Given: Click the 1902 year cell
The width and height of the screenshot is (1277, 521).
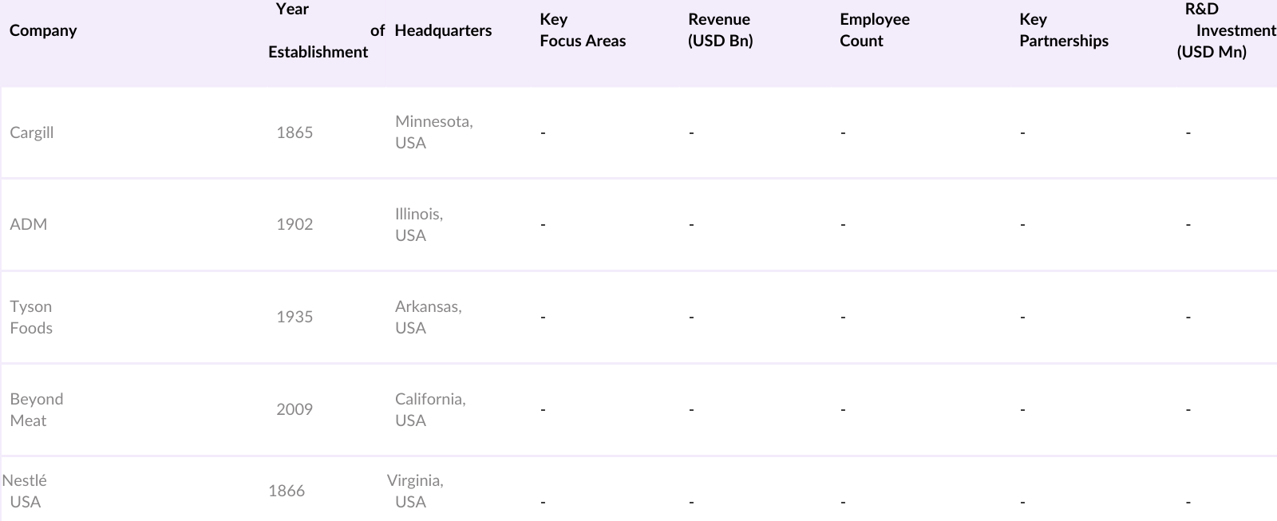Looking at the screenshot, I should coord(295,225).
